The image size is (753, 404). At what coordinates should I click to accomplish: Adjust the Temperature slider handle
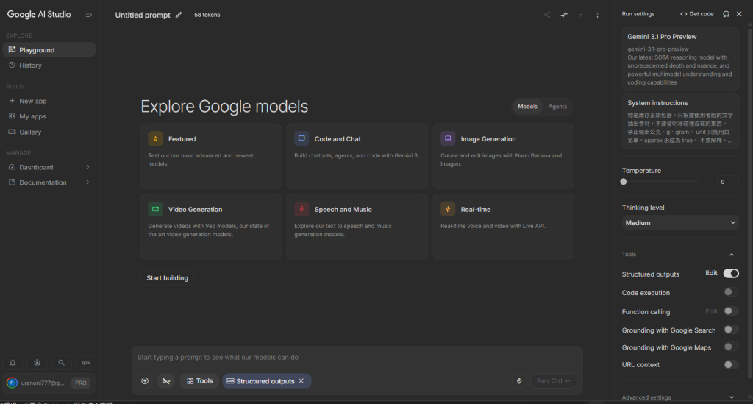[624, 182]
